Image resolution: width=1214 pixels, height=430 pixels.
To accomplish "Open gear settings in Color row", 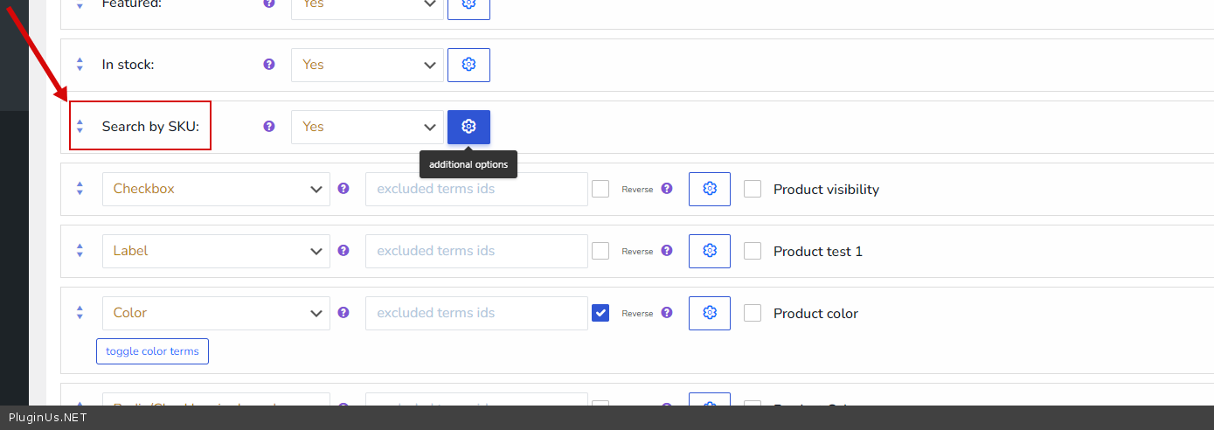I will coord(709,313).
